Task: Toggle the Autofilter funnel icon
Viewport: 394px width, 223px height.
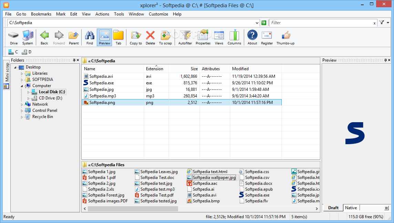Action: coord(185,38)
